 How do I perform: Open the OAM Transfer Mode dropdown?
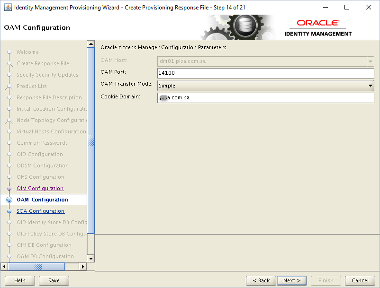click(369, 85)
